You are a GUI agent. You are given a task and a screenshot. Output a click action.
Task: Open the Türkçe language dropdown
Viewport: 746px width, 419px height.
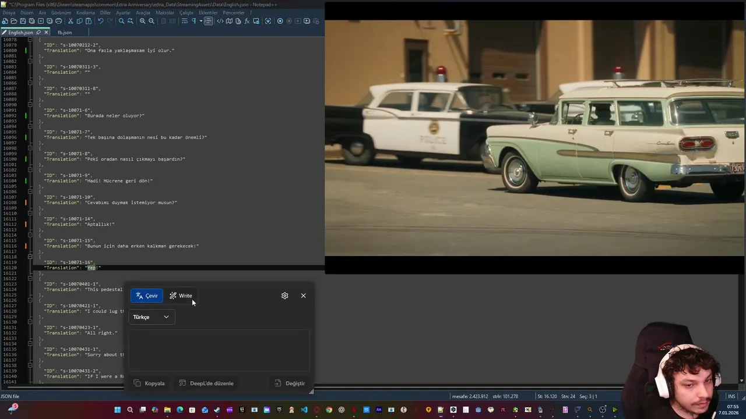tap(151, 317)
